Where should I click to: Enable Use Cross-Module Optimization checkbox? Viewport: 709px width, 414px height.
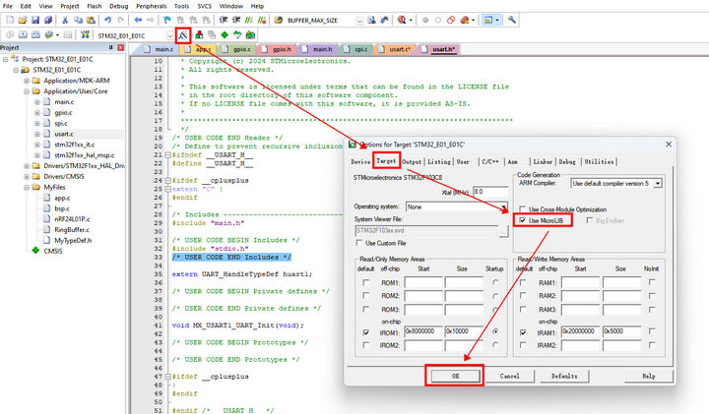coord(522,209)
